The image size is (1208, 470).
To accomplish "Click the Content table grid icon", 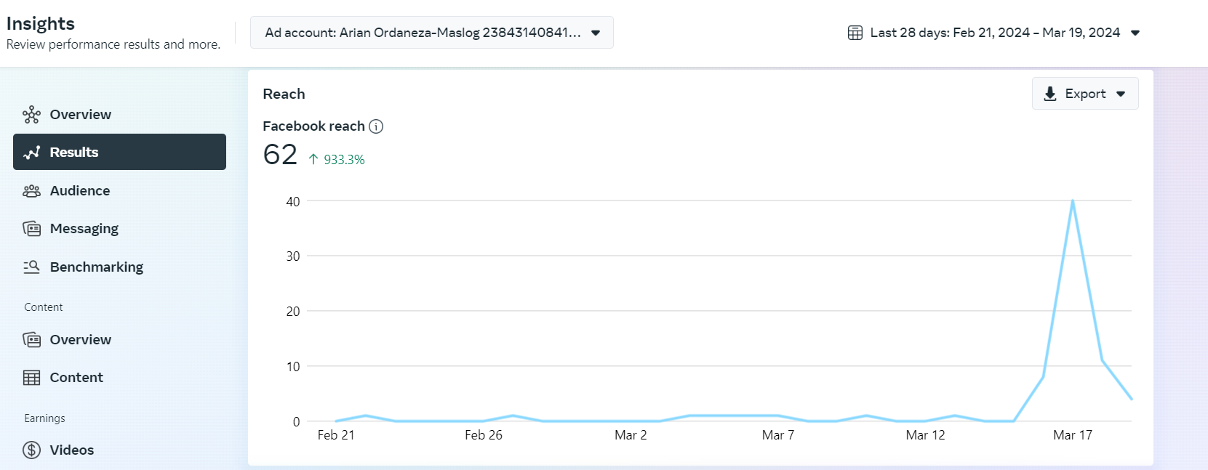I will point(31,378).
